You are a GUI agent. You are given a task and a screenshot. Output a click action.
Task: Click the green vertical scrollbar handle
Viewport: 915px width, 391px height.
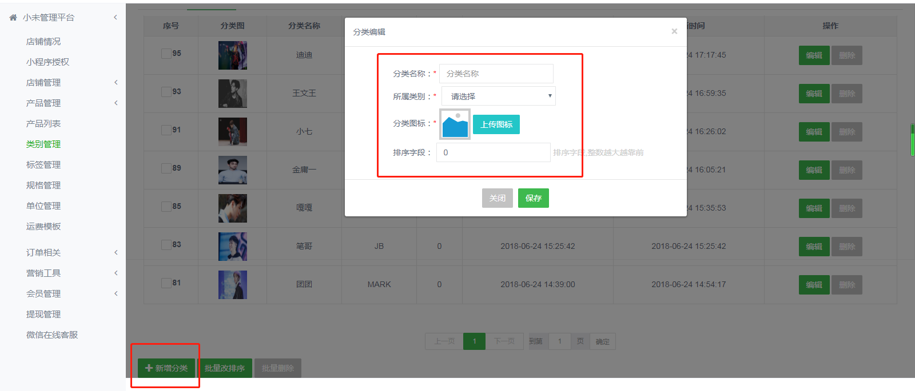912,140
